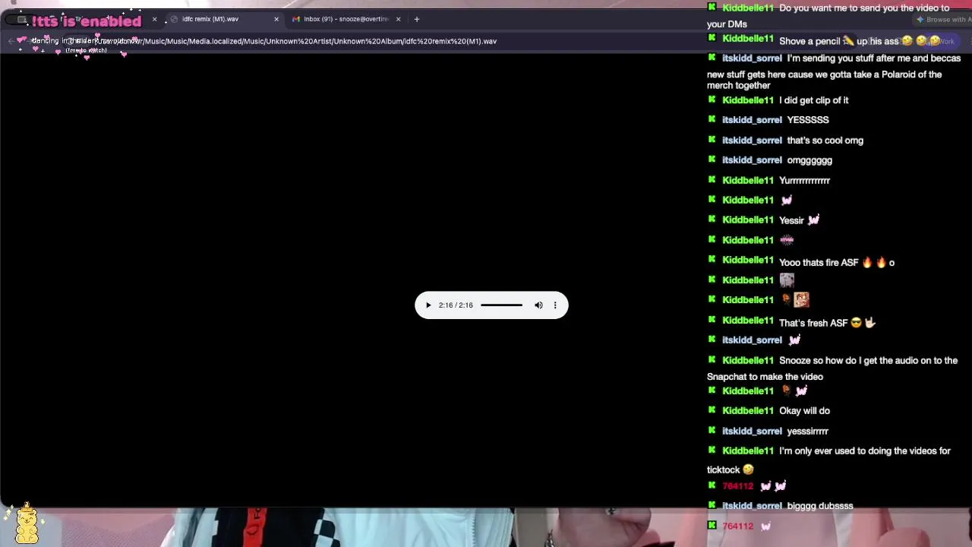Viewport: 972px width, 547px height.
Task: Click username Kiddbelle11 on 'Yurrrrrrrrrrrr' message
Action: pos(748,180)
